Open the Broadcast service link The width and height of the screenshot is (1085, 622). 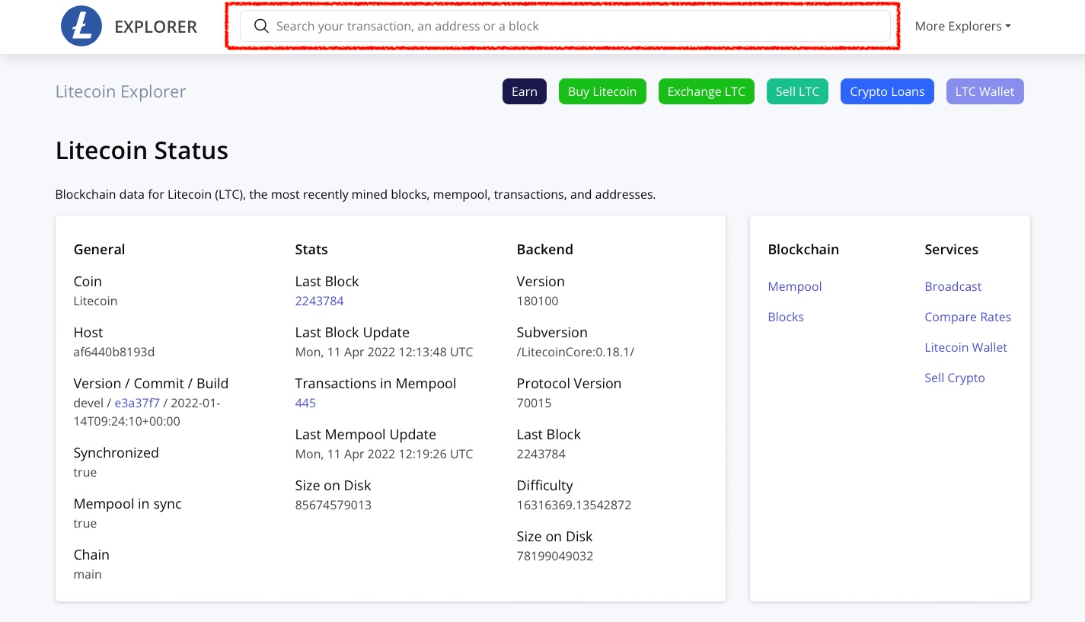(x=953, y=287)
